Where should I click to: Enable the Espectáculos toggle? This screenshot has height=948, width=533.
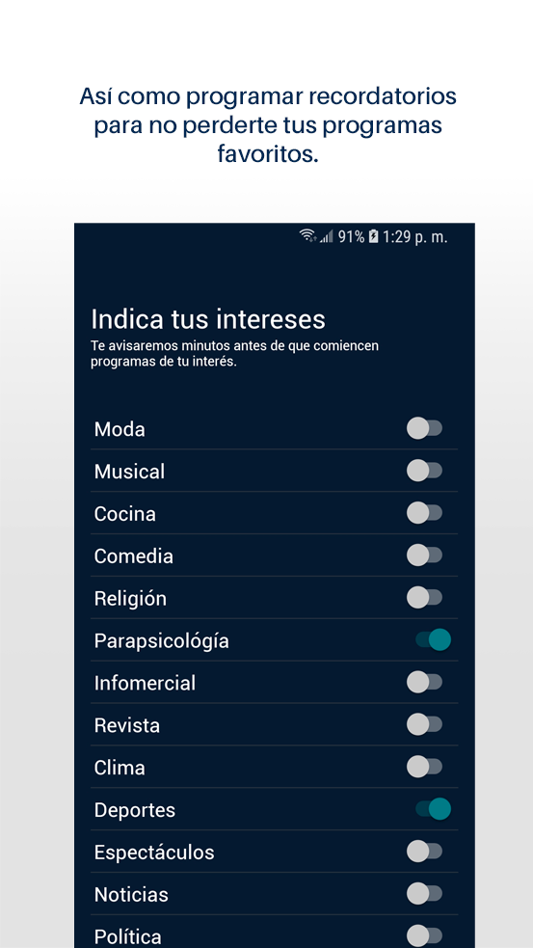pyautogui.click(x=424, y=852)
